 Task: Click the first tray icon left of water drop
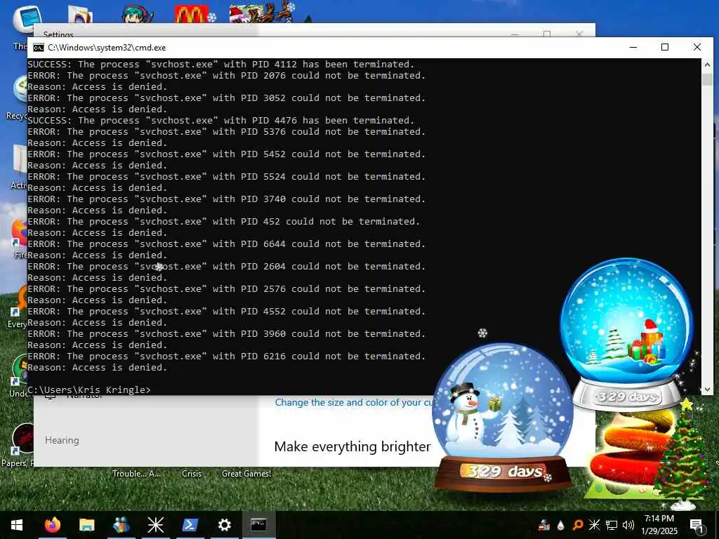(544, 525)
